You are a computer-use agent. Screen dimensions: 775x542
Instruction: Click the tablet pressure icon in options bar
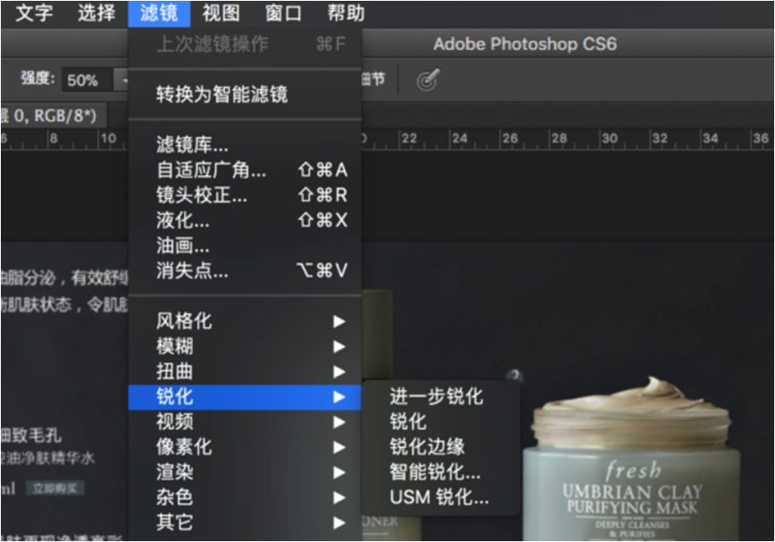[x=427, y=80]
